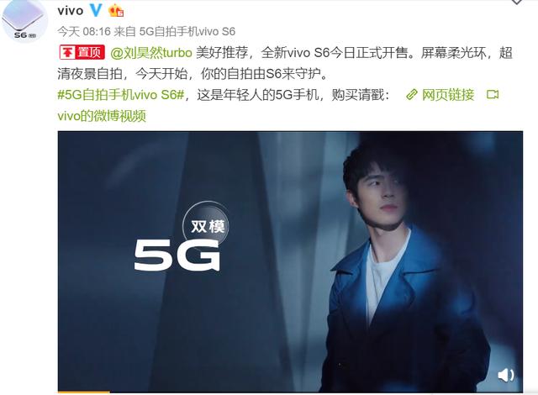Screen dimensions: 538x395
Task: Open the #5G自拍手机vivo S6# hashtag topic
Action: coord(121,95)
